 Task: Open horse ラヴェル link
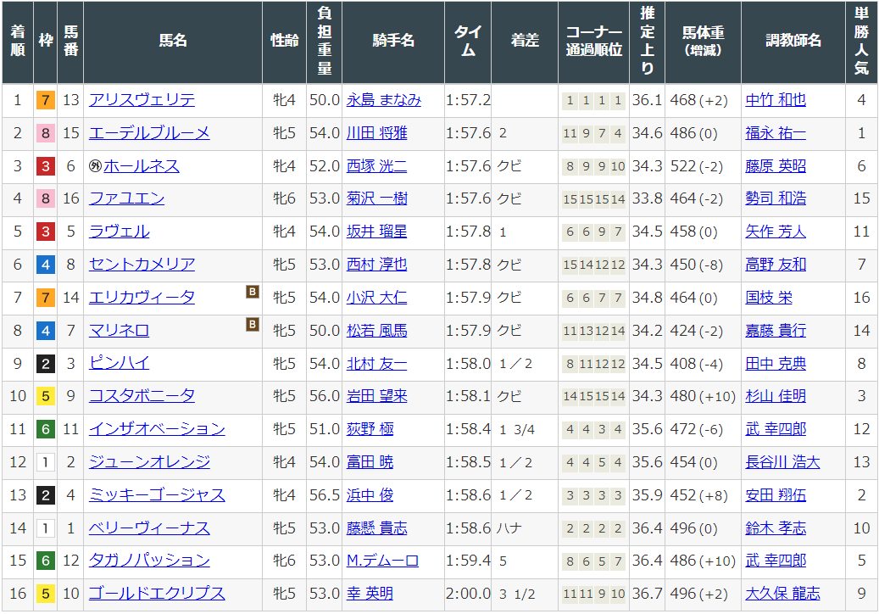[x=120, y=232]
